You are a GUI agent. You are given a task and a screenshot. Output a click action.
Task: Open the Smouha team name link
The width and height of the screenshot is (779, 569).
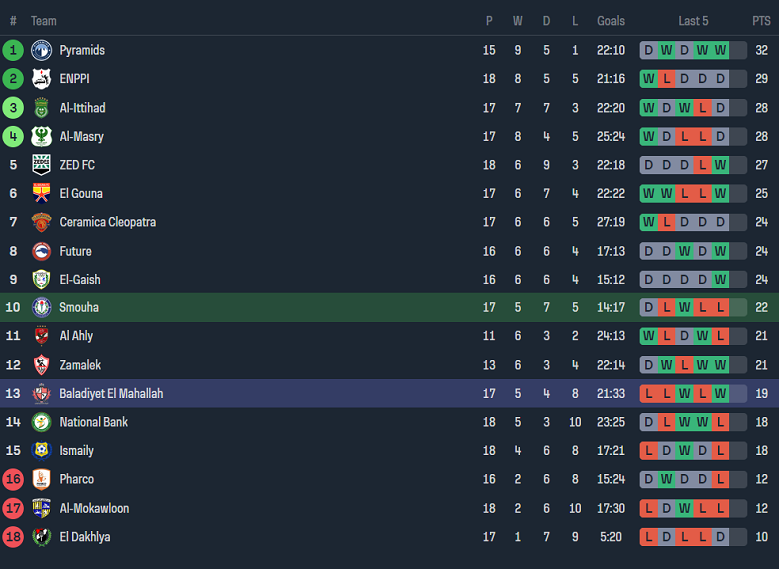[79, 308]
